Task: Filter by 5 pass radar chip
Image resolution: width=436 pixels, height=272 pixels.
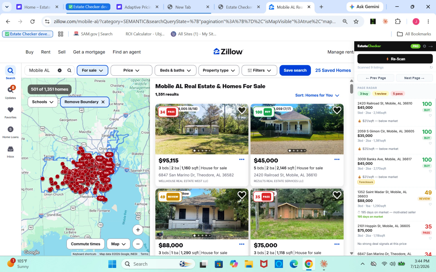Action: coord(398,93)
